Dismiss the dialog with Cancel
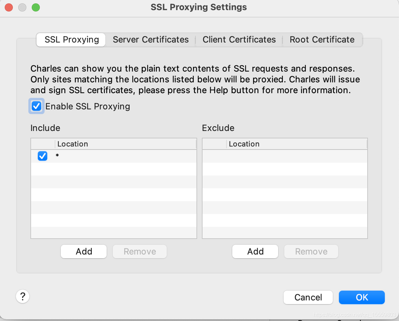The height and width of the screenshot is (321, 399). pos(308,297)
